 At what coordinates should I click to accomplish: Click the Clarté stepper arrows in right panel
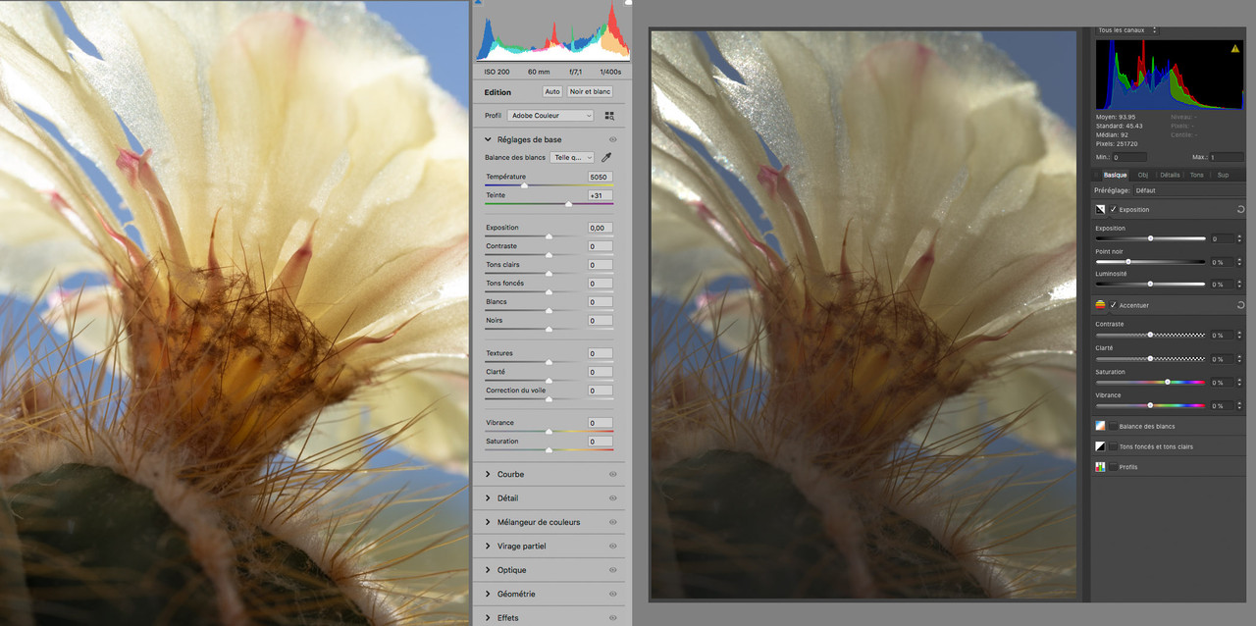tap(1239, 358)
